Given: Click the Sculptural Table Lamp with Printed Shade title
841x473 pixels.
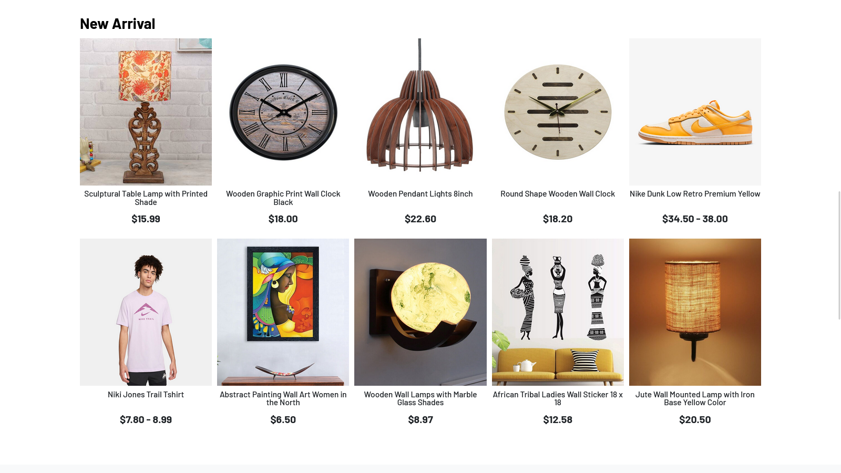Looking at the screenshot, I should [x=146, y=198].
